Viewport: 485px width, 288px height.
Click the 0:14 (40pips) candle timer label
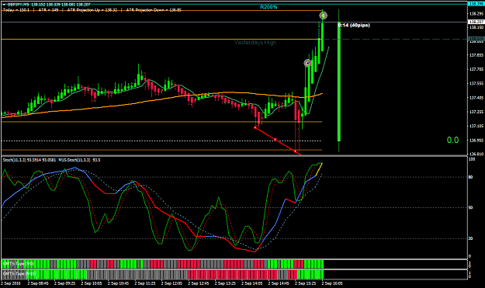[354, 25]
